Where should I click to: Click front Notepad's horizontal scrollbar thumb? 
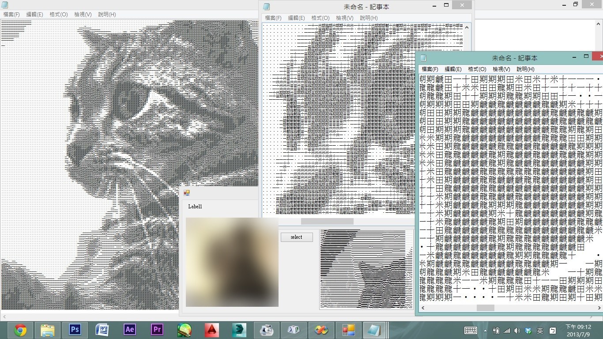point(485,308)
